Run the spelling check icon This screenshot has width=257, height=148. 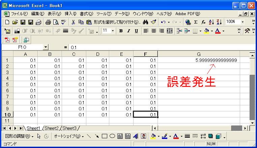[x=64, y=22]
